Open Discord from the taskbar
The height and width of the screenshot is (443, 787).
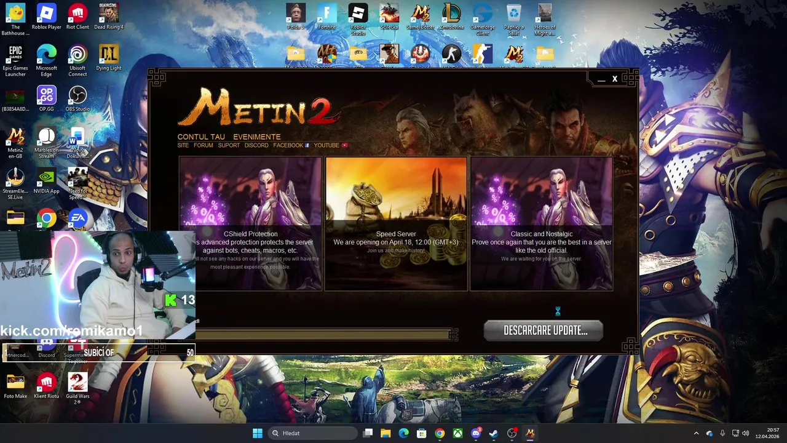coord(475,433)
